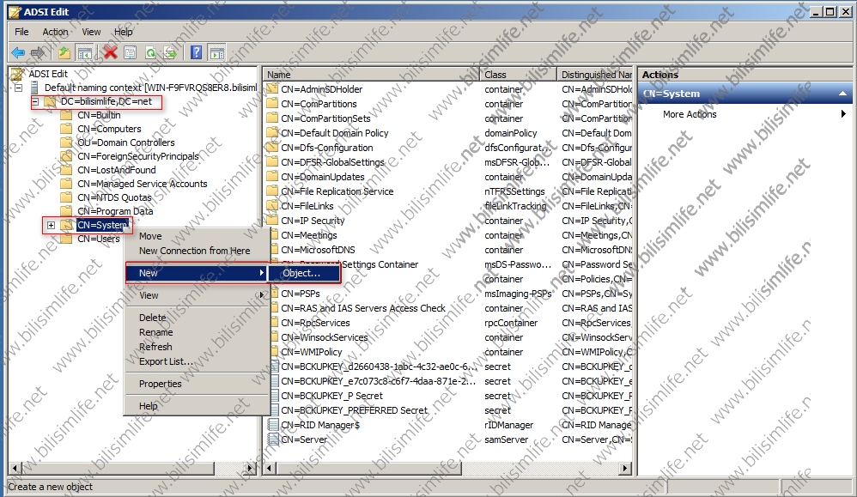
Task: Select CN=NTDS Quotas in the tree
Action: (114, 197)
